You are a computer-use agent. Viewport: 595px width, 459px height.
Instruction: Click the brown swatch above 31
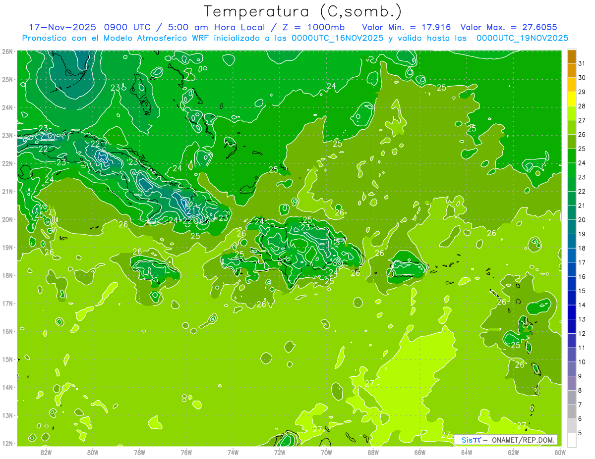572,57
